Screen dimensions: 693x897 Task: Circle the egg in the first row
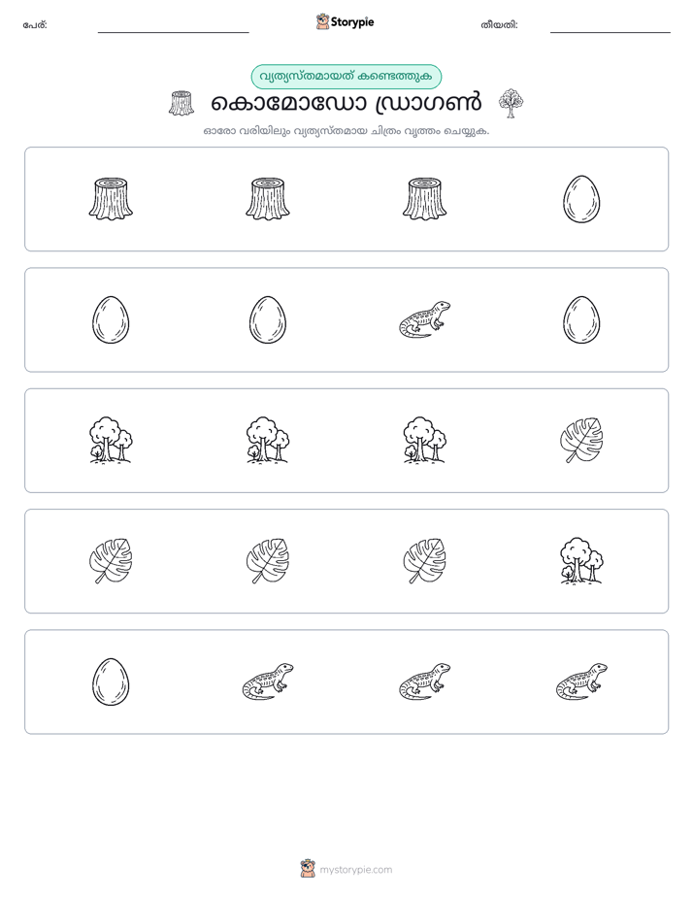(581, 199)
